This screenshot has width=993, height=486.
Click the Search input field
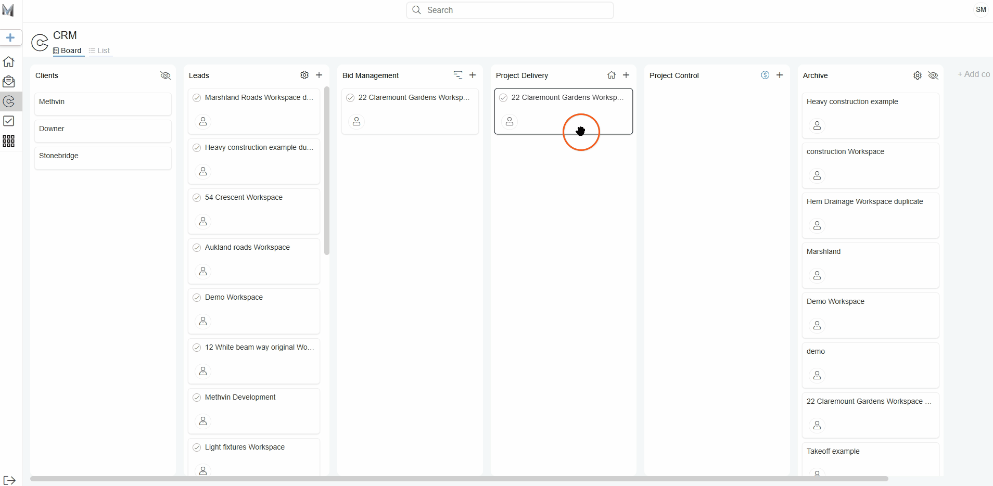tap(510, 10)
